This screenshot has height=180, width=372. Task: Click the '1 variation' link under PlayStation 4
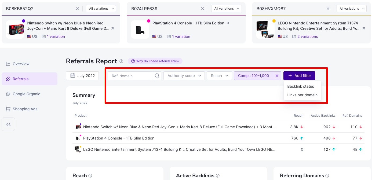tap(181, 36)
